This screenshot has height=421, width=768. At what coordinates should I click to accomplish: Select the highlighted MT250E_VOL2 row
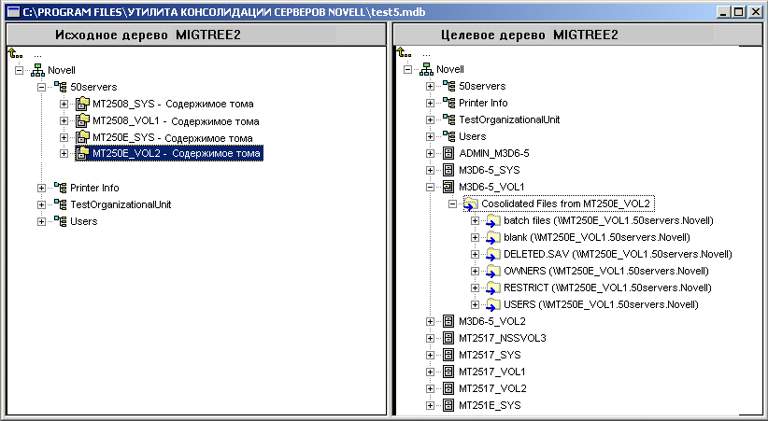point(169,153)
